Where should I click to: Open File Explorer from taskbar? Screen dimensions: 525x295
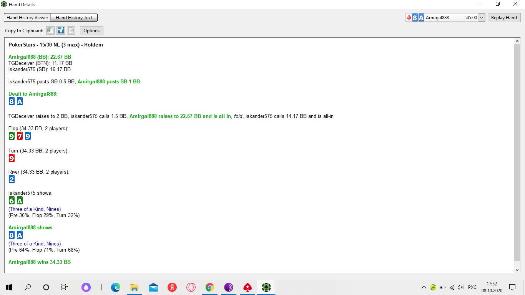click(135, 287)
